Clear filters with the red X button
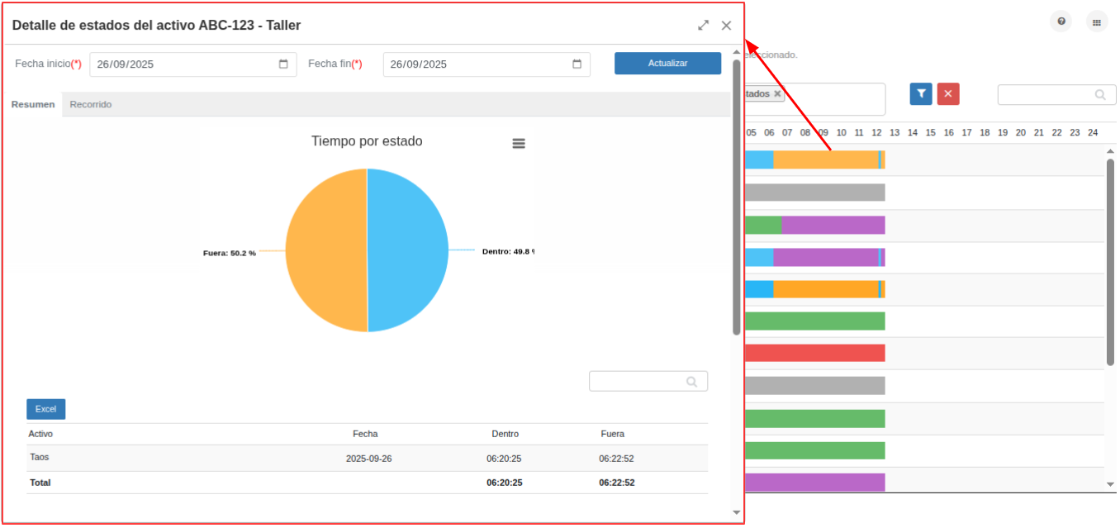The width and height of the screenshot is (1120, 528). pos(947,94)
